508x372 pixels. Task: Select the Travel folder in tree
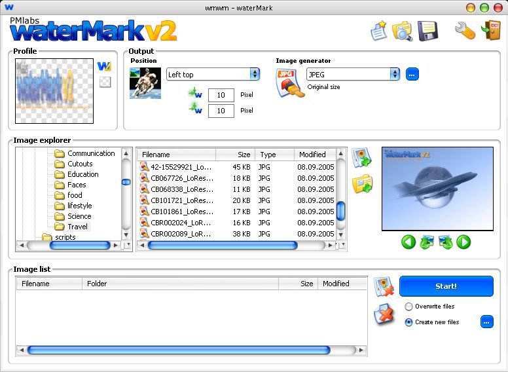click(77, 227)
